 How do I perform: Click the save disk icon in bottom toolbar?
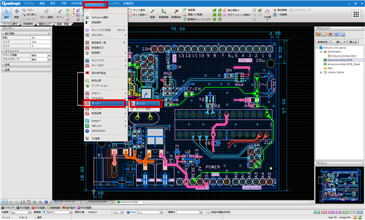[x=23, y=202]
